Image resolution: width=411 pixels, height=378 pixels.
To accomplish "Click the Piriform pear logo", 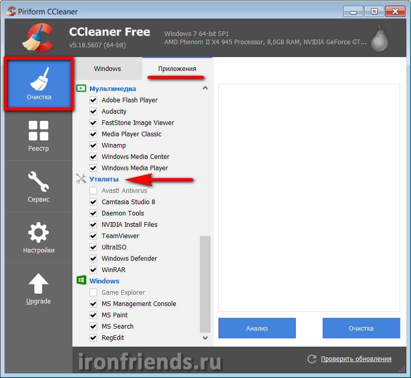I will [x=380, y=39].
